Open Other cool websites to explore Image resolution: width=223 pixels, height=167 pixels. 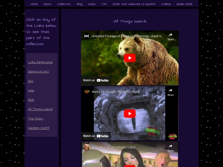pyautogui.click(x=134, y=4)
